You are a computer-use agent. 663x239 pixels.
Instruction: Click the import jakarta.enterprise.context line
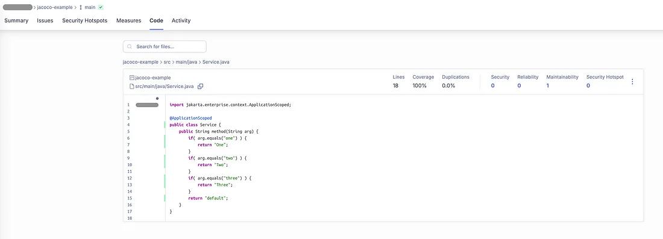coord(230,105)
